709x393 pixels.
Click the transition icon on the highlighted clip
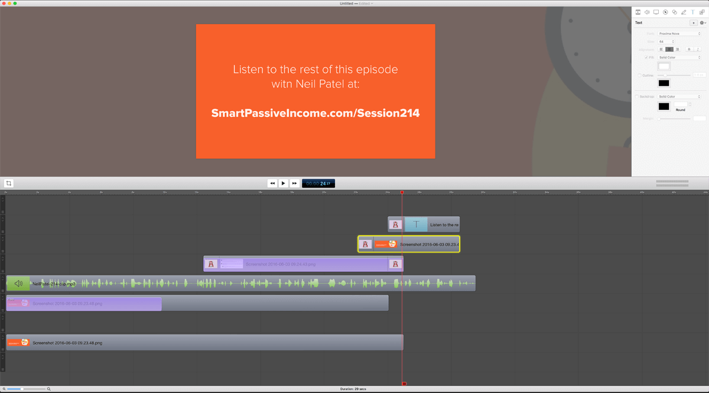[366, 244]
